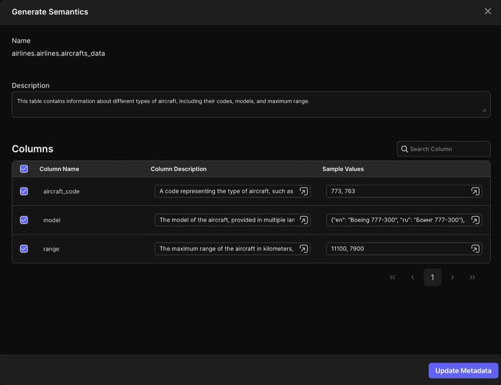Go to the first page of columns
Viewport: 501px width, 385px height.
point(393,277)
